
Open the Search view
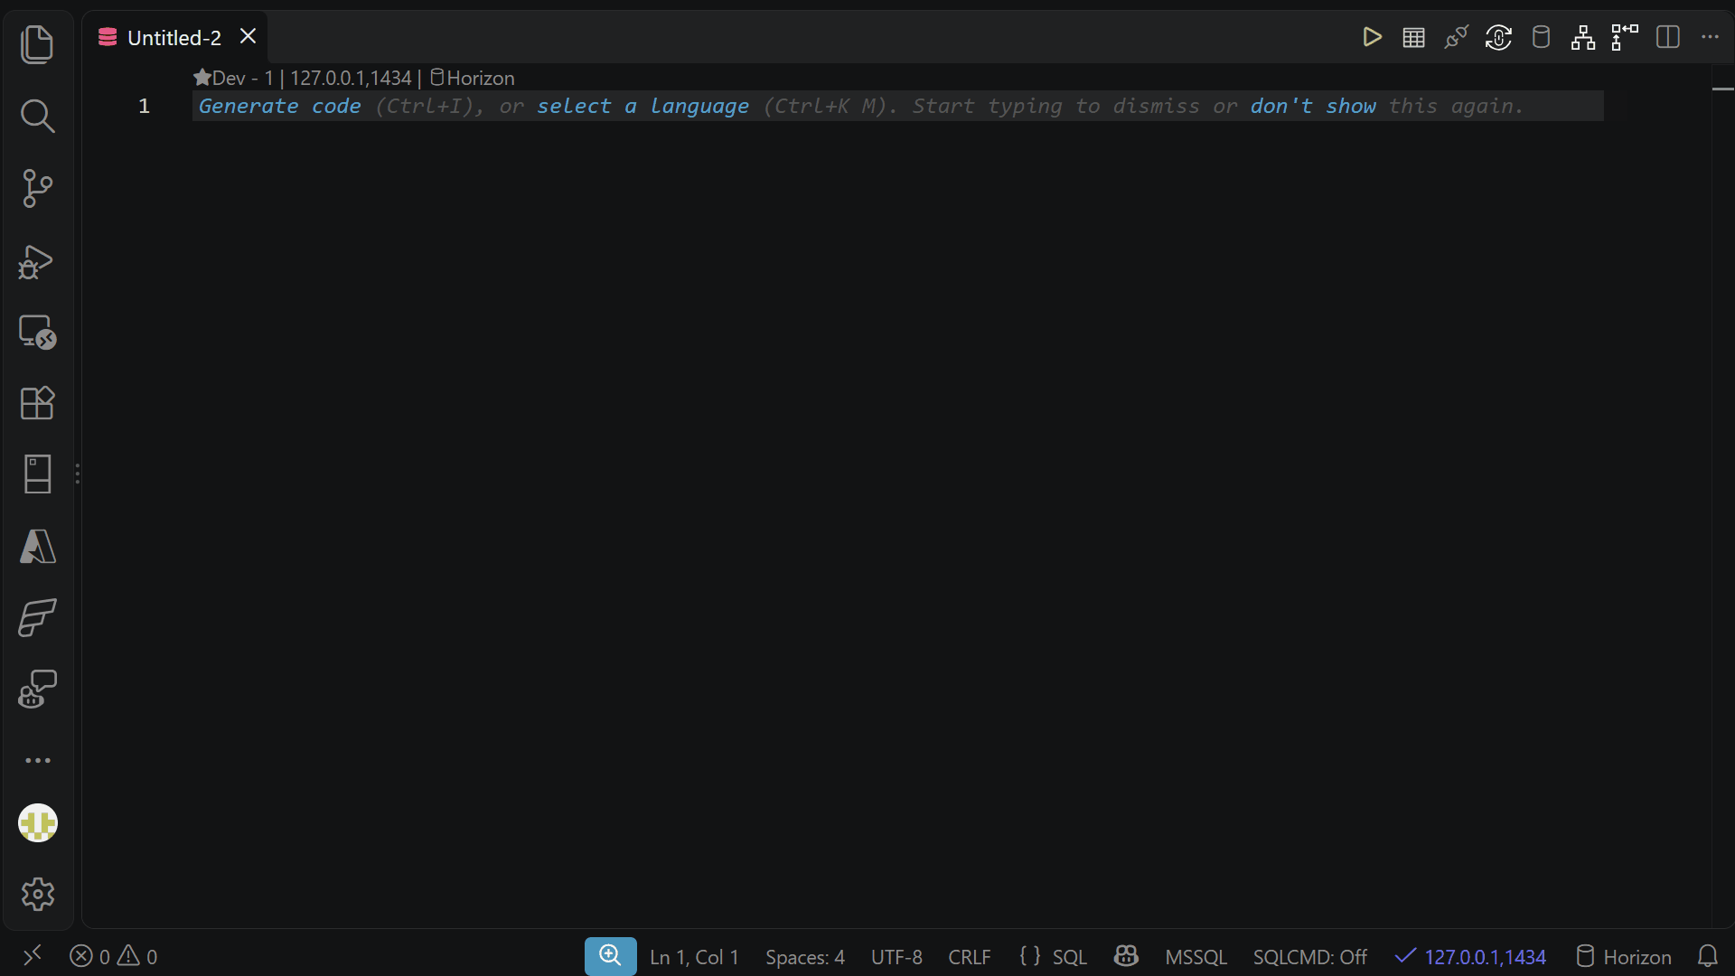[x=37, y=117]
